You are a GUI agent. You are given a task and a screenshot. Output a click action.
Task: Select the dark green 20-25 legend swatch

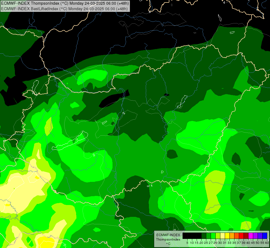[204, 236]
